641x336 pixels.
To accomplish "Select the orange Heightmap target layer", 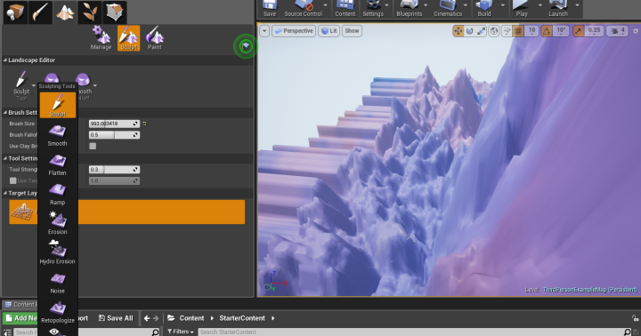I will 127,212.
